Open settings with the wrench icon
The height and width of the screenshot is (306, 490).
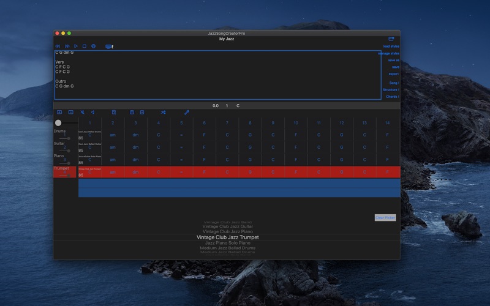pos(187,112)
